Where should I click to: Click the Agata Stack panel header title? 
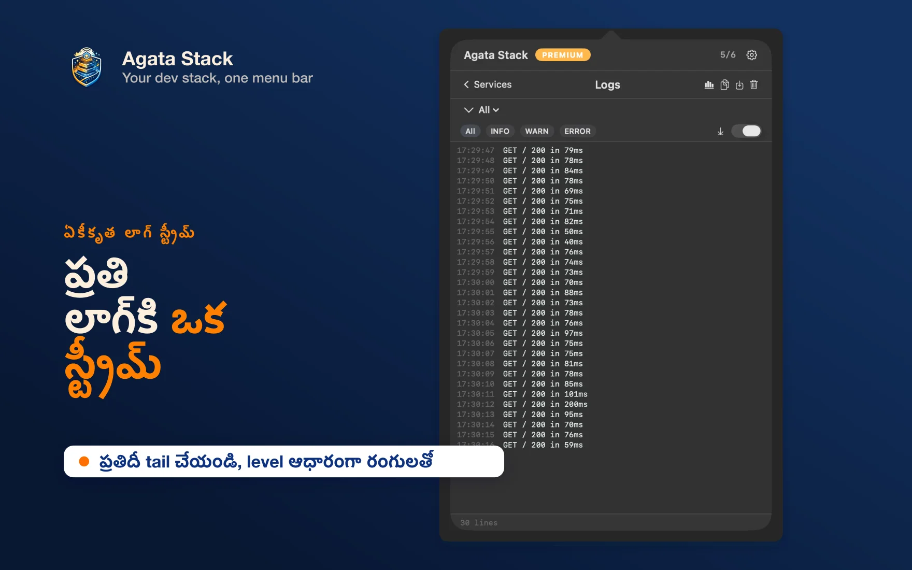[x=496, y=55]
